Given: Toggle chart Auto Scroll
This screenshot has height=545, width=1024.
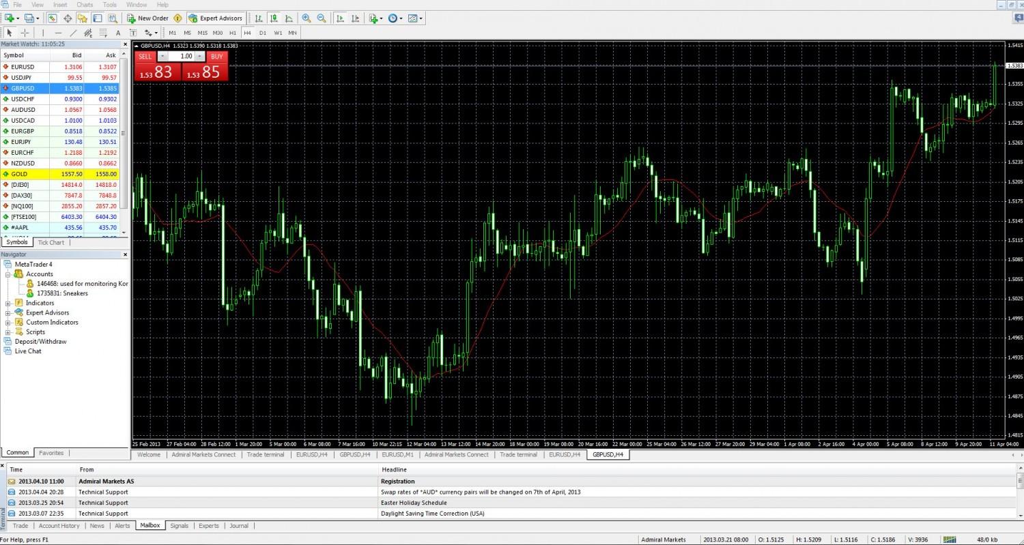Looking at the screenshot, I should pyautogui.click(x=339, y=18).
